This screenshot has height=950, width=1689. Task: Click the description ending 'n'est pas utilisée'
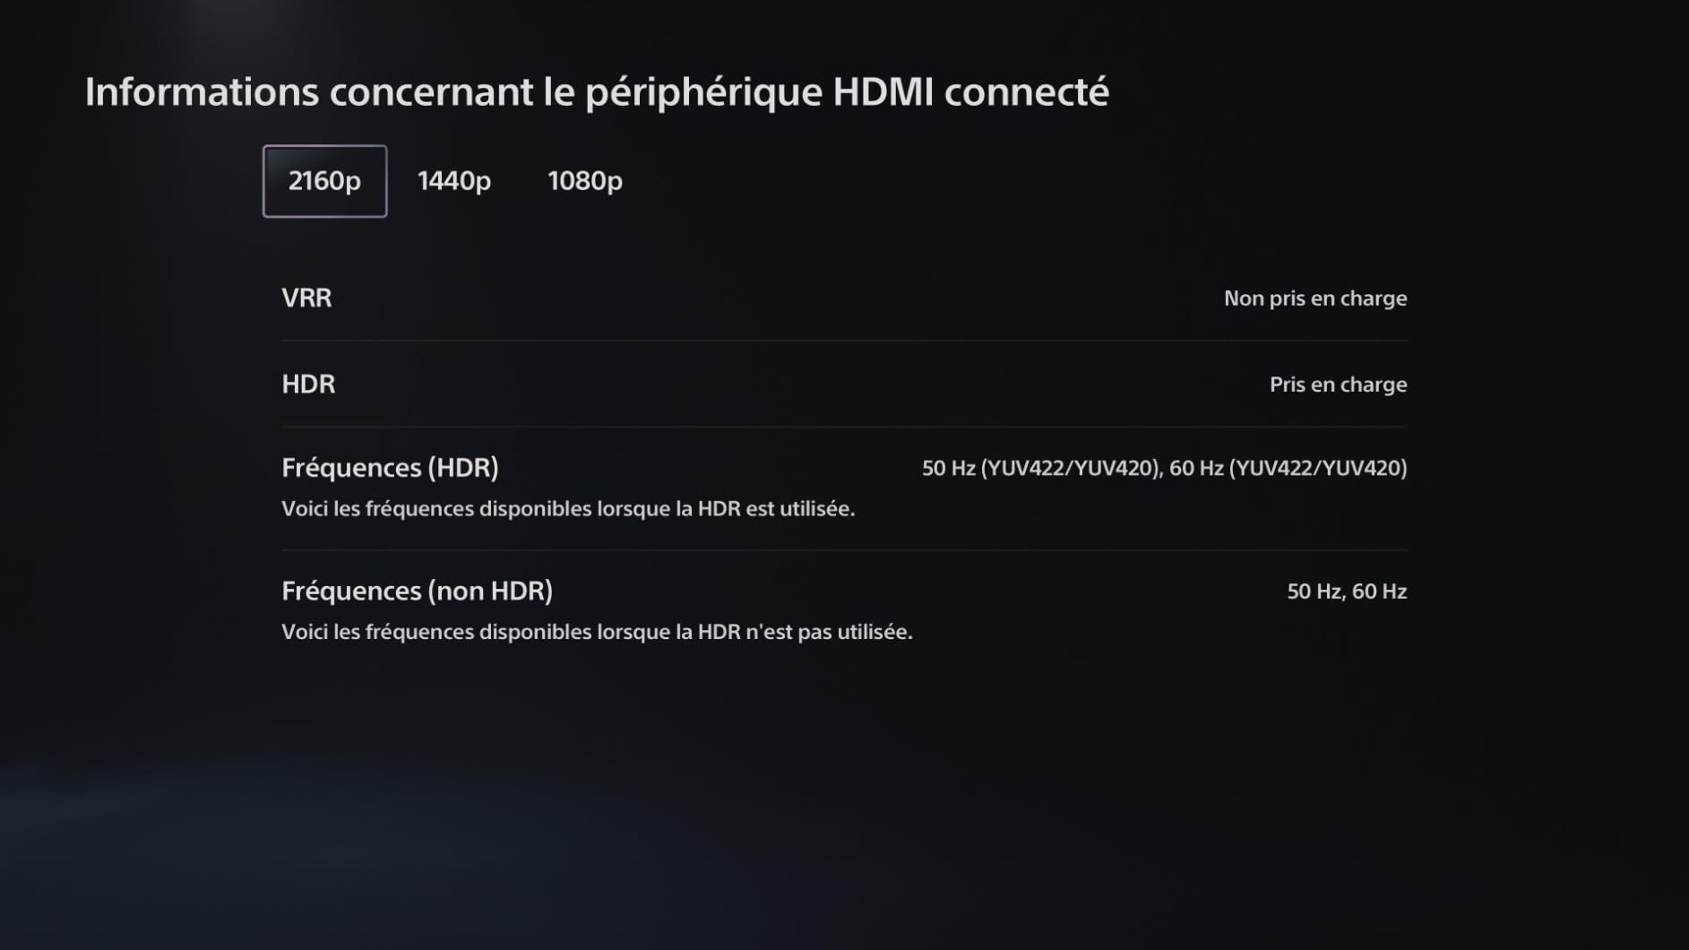tap(597, 632)
